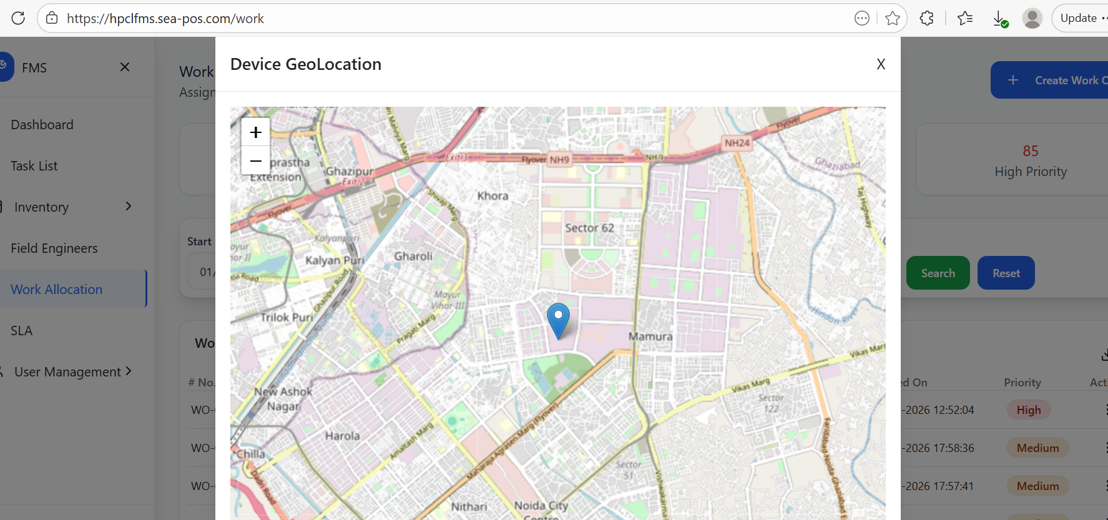1108x520 pixels.
Task: Navigate to the SLA page
Action: click(x=22, y=331)
